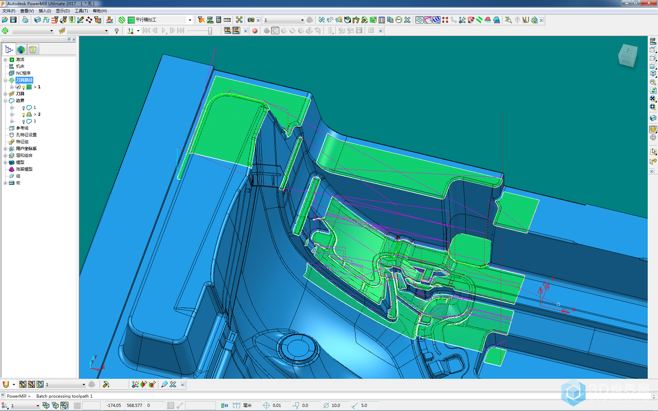Toggle light bulb of boundary 3
Screen dimensions: 658x411
pyautogui.click(x=24, y=121)
